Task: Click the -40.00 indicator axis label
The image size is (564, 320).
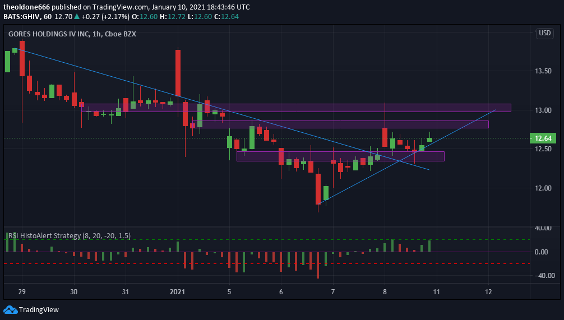Action: click(544, 275)
